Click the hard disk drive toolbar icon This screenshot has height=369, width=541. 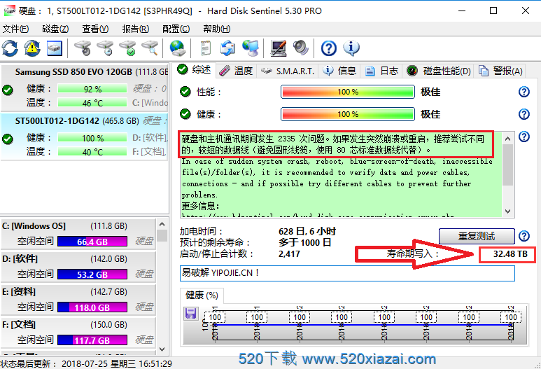(x=55, y=48)
